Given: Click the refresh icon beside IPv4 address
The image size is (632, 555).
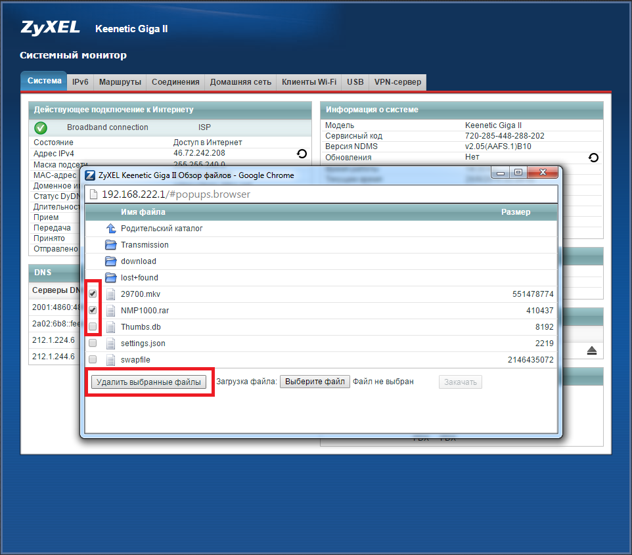Looking at the screenshot, I should tap(302, 154).
